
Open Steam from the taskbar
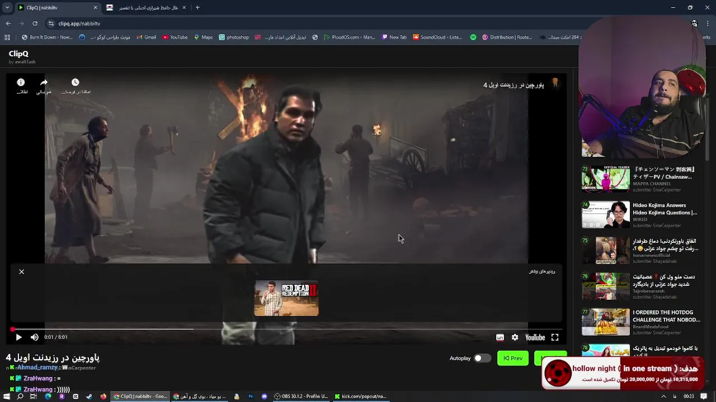tap(89, 396)
